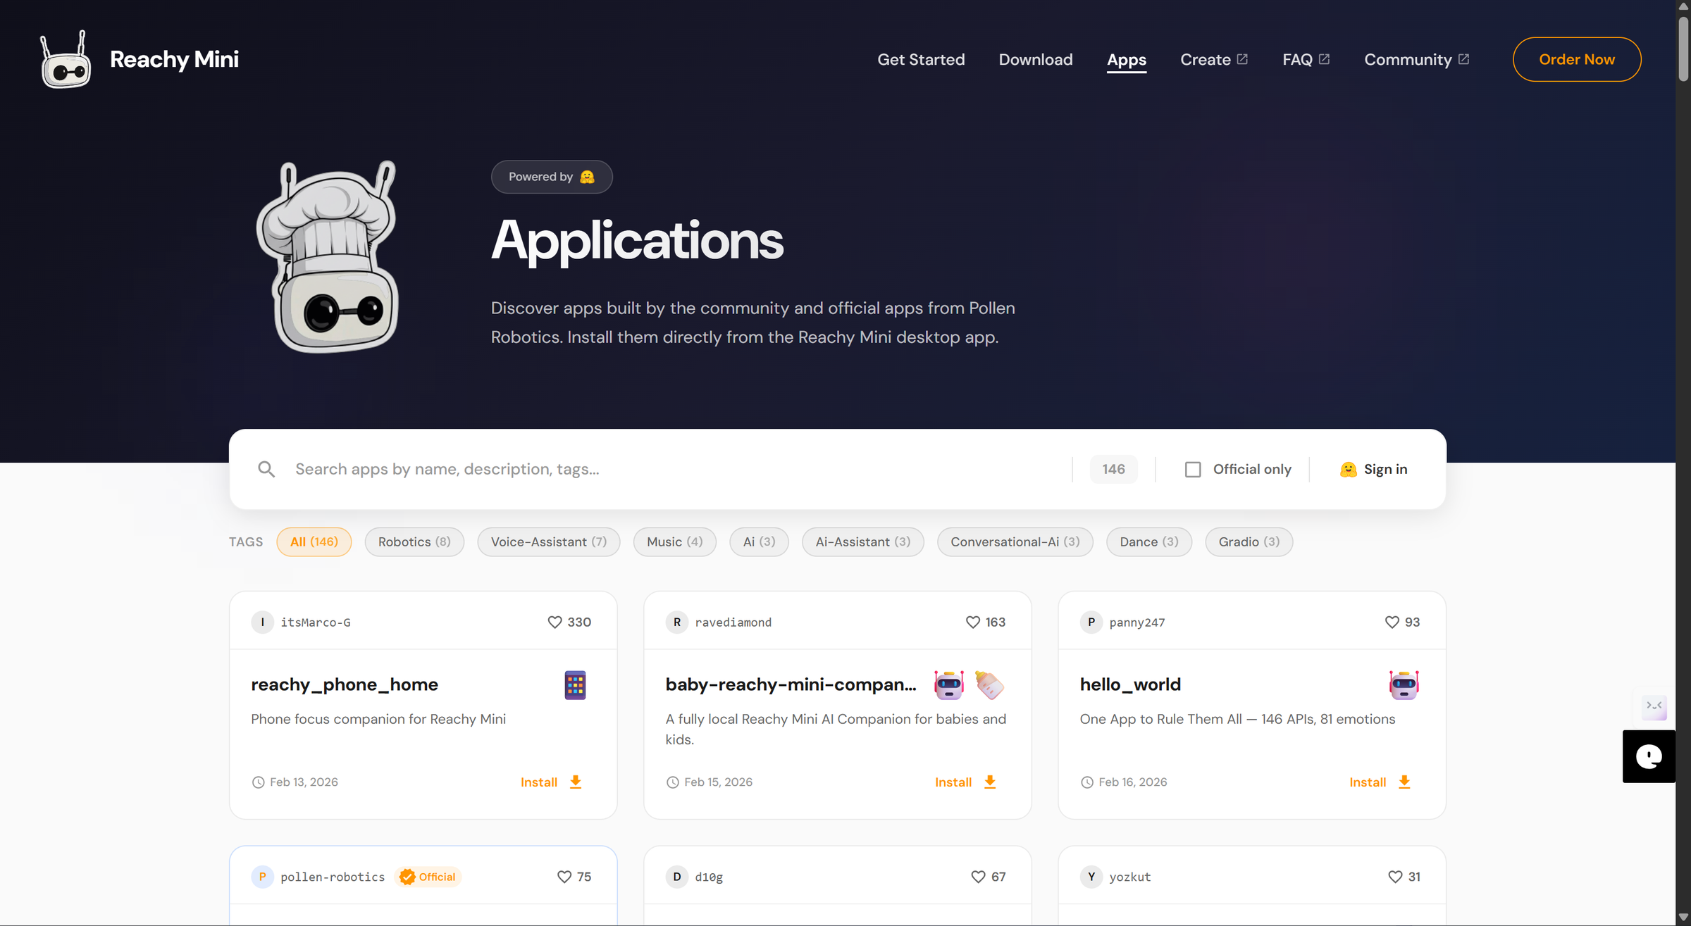Click the chef-hat Reachy robot image
The width and height of the screenshot is (1691, 926).
[328, 256]
